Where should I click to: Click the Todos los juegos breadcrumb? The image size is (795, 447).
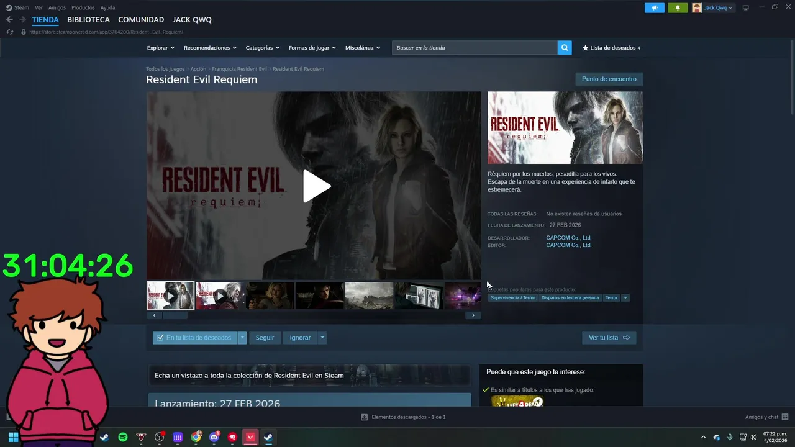point(165,69)
